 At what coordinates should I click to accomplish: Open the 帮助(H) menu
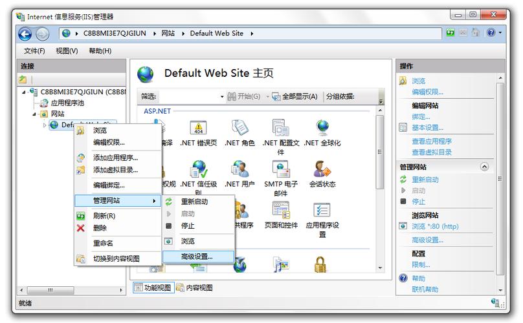pyautogui.click(x=100, y=50)
